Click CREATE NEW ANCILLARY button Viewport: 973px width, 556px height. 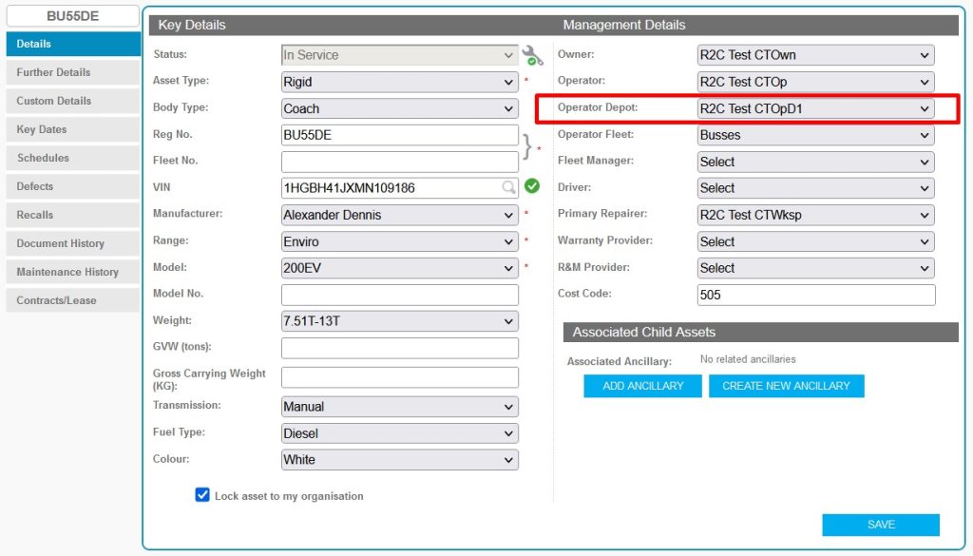click(786, 386)
